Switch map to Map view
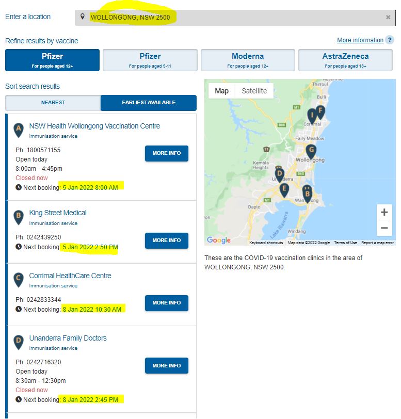 (221, 91)
